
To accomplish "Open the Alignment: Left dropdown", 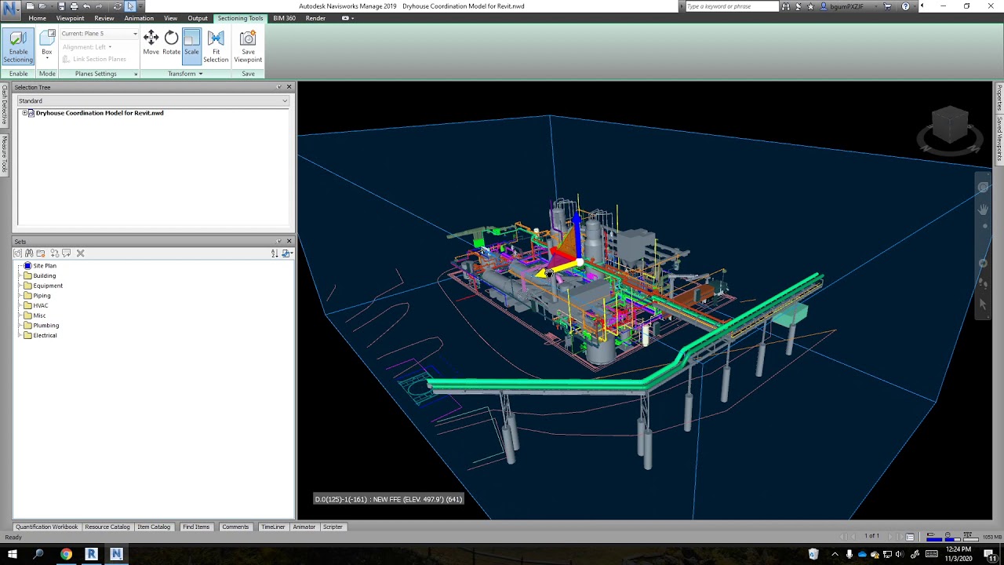I will (x=86, y=47).
